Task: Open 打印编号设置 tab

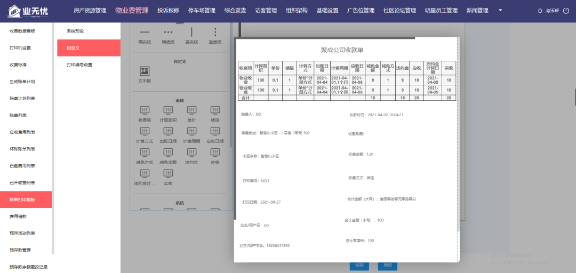Action: 89,65
